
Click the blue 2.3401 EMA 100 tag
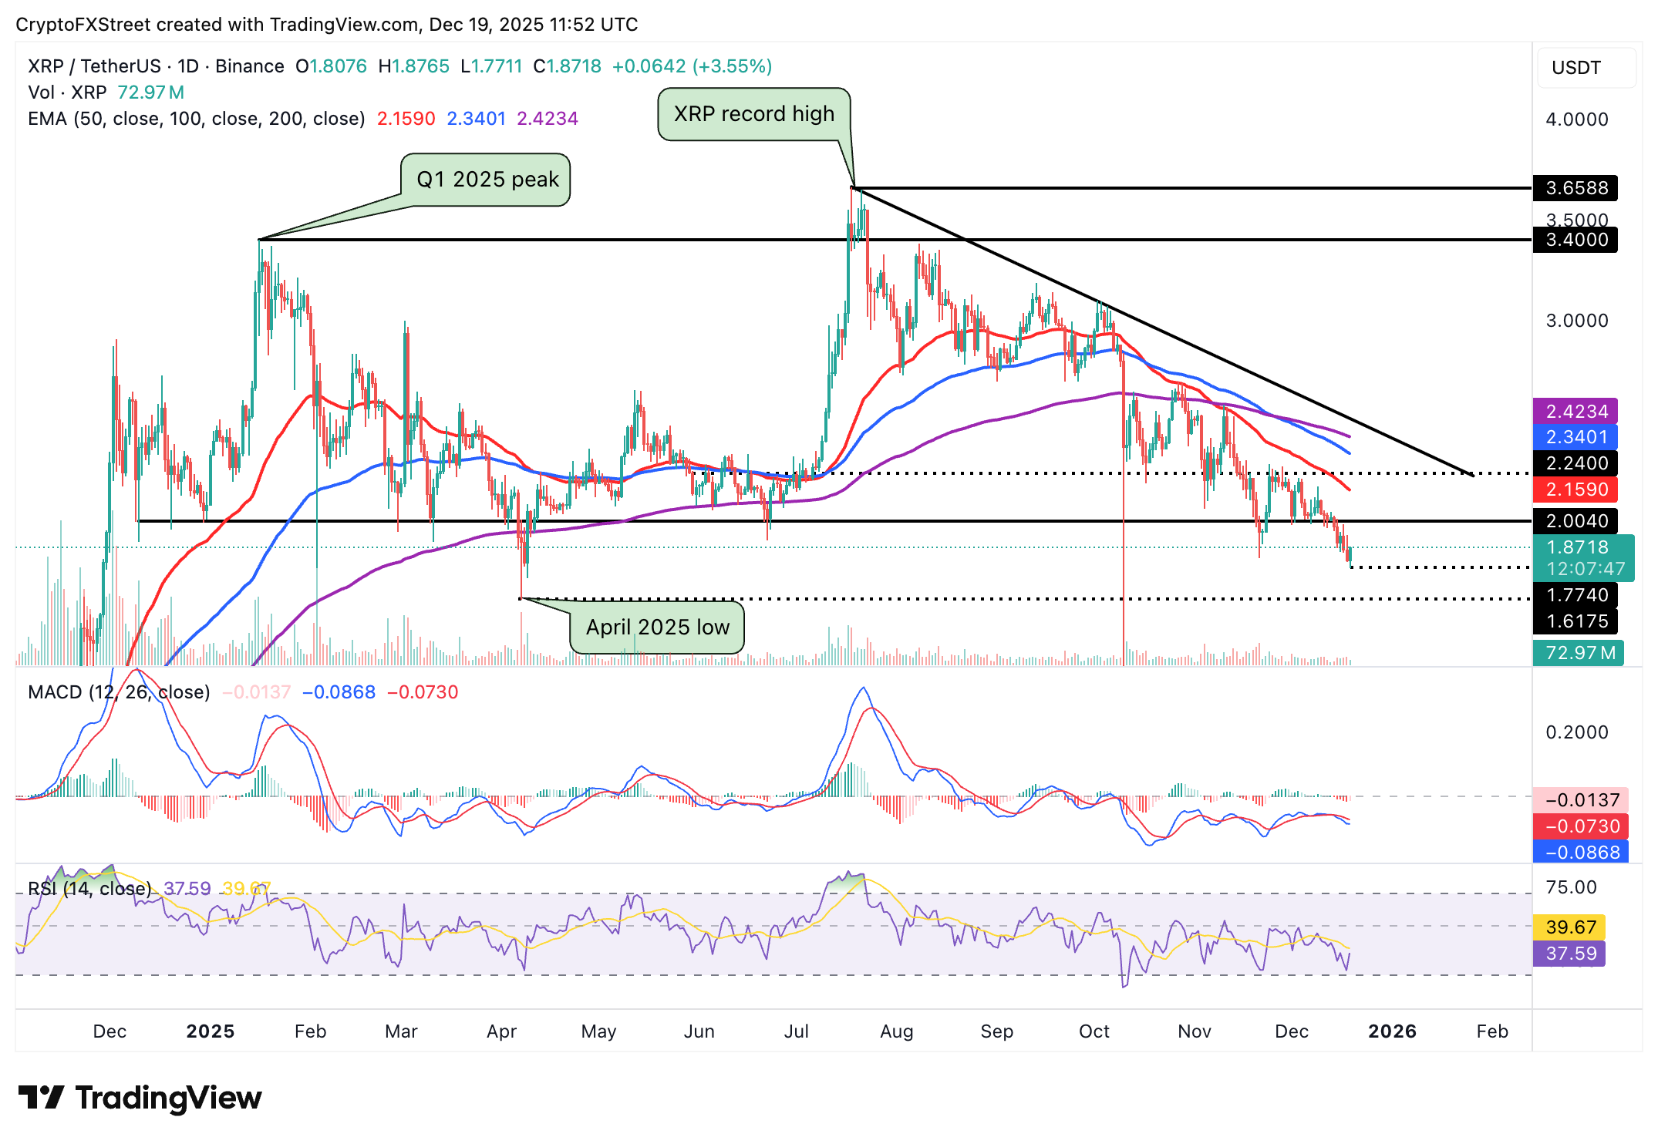[x=1575, y=437]
